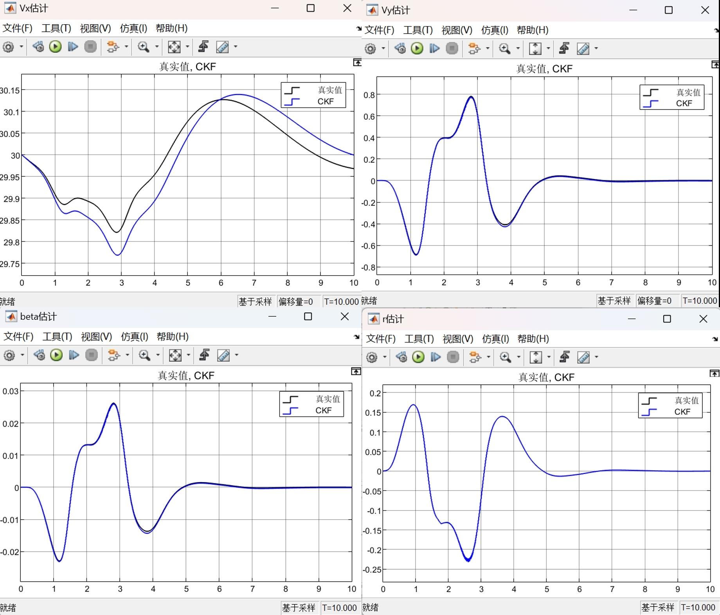Toggle CKF legend entry in beta估计 plot

click(311, 411)
